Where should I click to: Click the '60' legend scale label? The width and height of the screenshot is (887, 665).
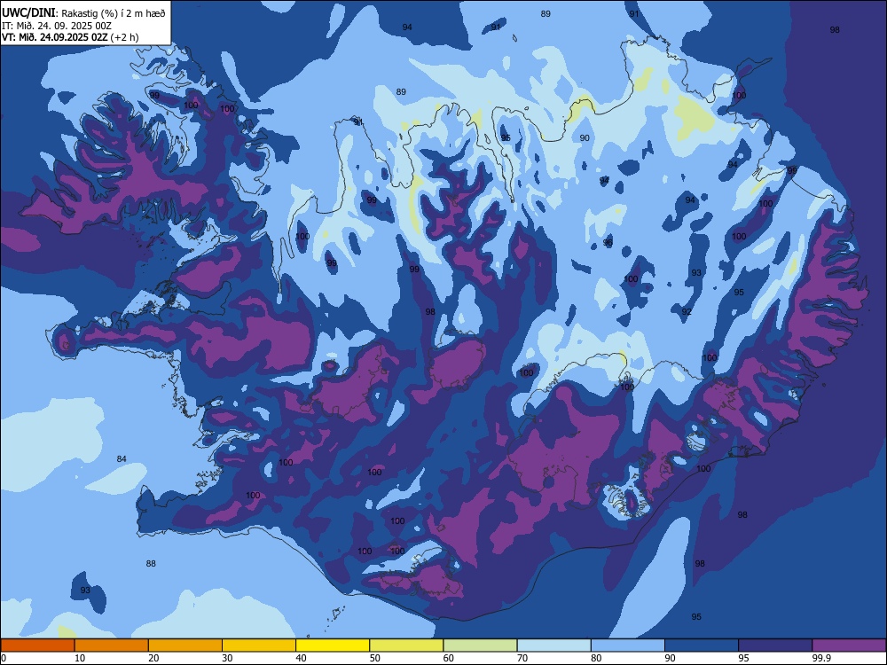pyautogui.click(x=449, y=658)
